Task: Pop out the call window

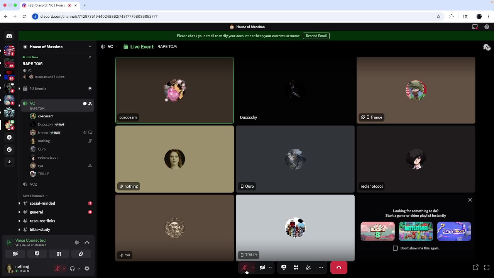Action: (x=475, y=267)
